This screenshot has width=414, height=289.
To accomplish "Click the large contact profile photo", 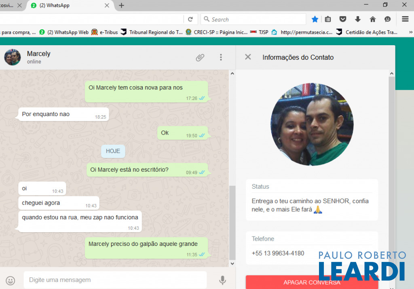I will pyautogui.click(x=312, y=125).
